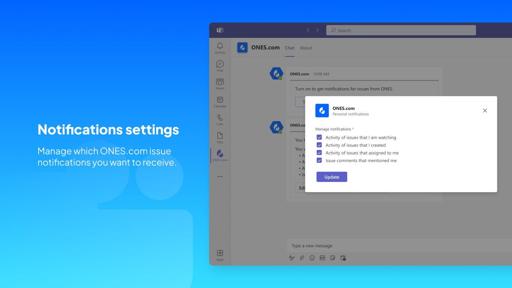The image size is (512, 288).
Task: Click the Type a new message box
Action: (x=399, y=246)
